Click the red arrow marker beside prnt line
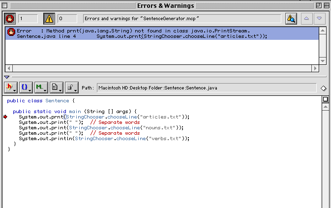 tap(5, 117)
